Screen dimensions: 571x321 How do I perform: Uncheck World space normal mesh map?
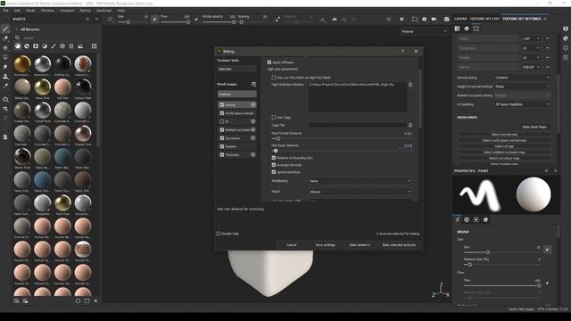click(x=222, y=113)
